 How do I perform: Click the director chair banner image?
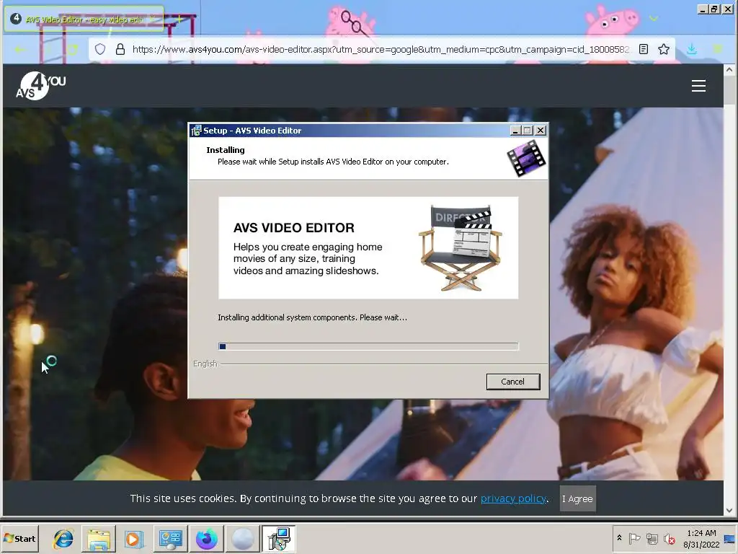click(x=461, y=248)
